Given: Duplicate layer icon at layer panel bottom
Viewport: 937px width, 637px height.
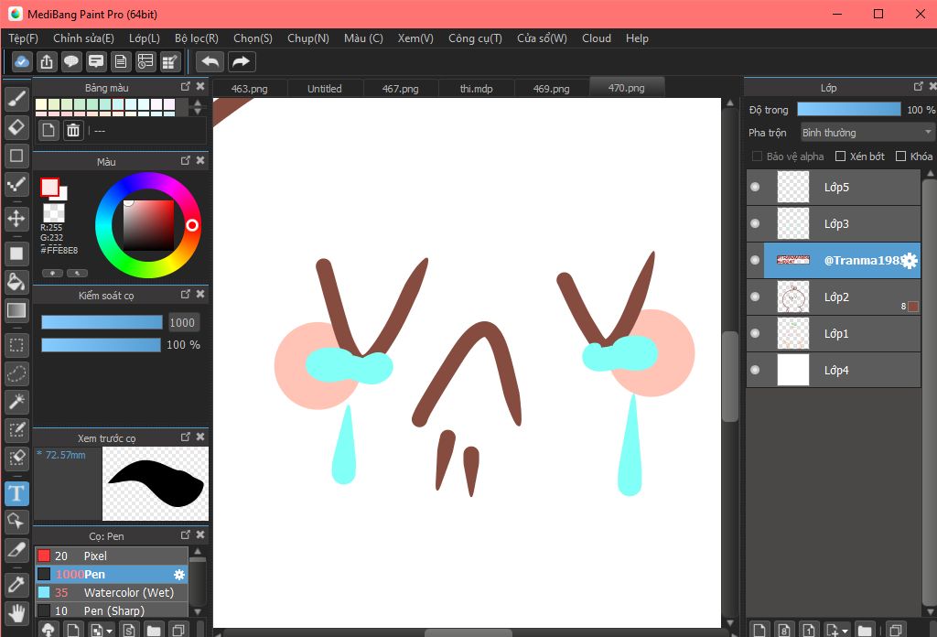Looking at the screenshot, I should coord(895,630).
